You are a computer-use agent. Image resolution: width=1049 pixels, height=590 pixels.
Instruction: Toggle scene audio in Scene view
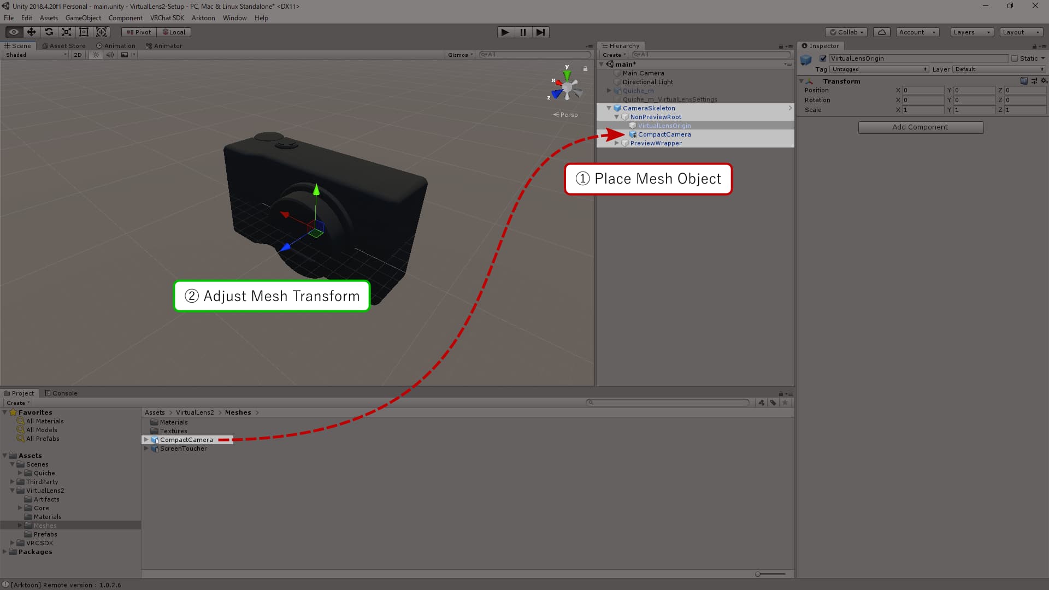(110, 55)
